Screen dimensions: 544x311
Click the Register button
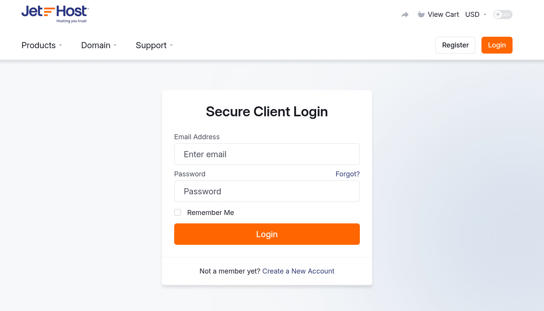coord(455,45)
